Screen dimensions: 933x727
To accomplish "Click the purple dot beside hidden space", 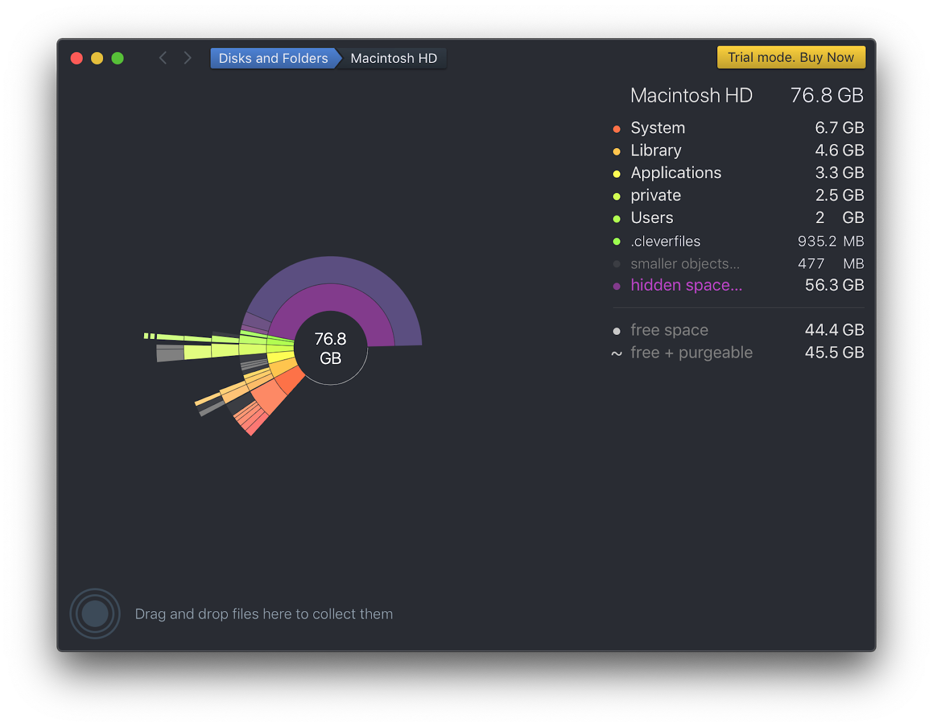I will [617, 286].
